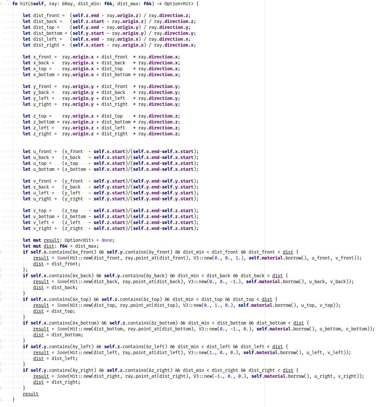Click the None value assigned to result
381x407 pixels.
tap(107, 240)
